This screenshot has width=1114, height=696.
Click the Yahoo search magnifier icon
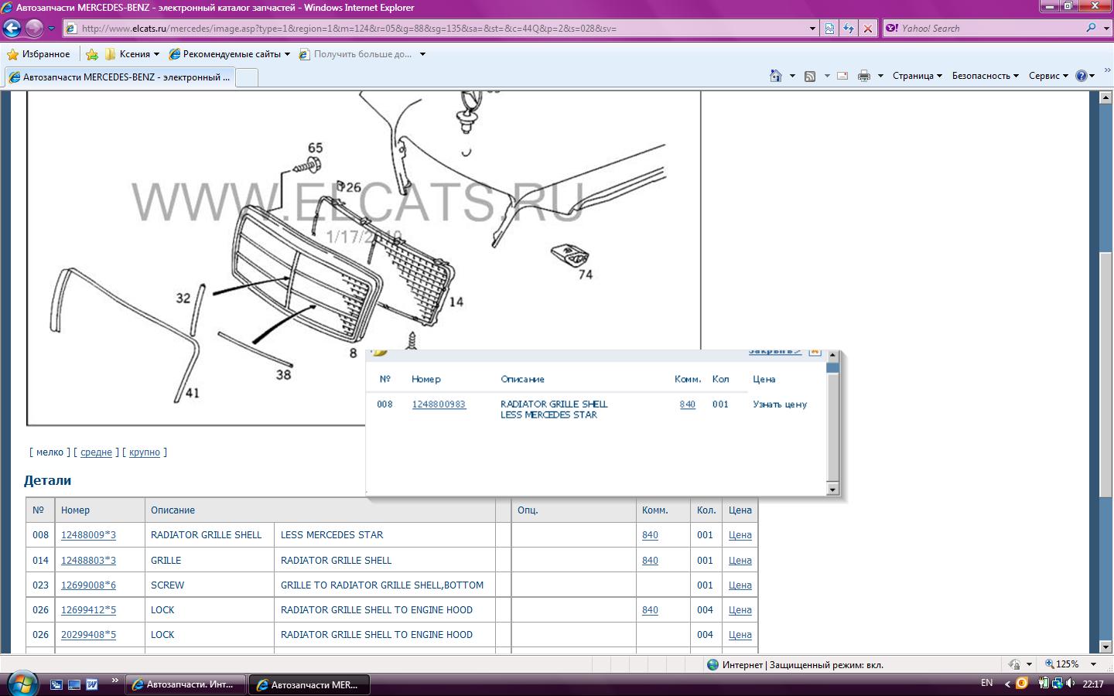click(x=1091, y=29)
